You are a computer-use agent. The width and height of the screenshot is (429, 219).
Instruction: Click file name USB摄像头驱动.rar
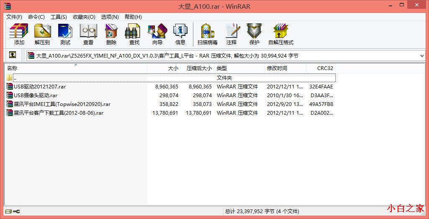pos(36,96)
